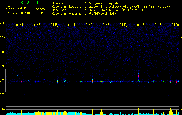Click the Receiving antenna label
Screen dimensions: 182x115
[67, 14]
